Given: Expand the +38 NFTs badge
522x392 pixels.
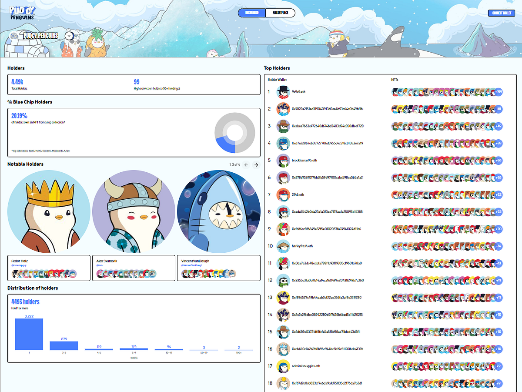Looking at the screenshot, I should pos(499,143).
